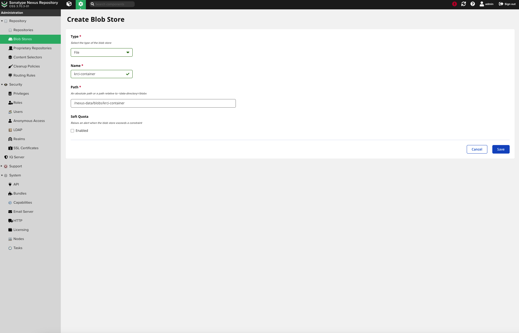Select SSL Certificates in the sidebar

click(x=26, y=148)
